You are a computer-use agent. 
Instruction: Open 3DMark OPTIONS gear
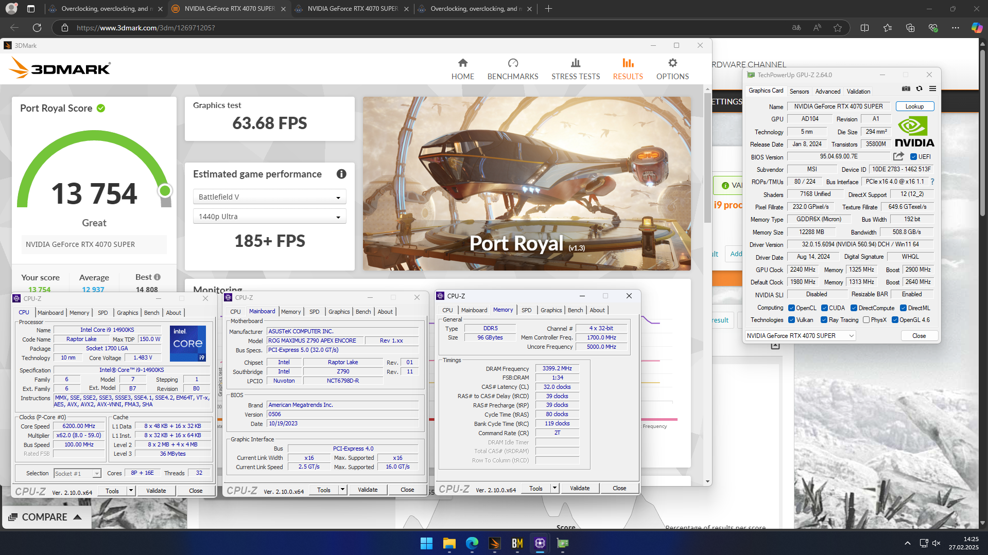pos(672,69)
